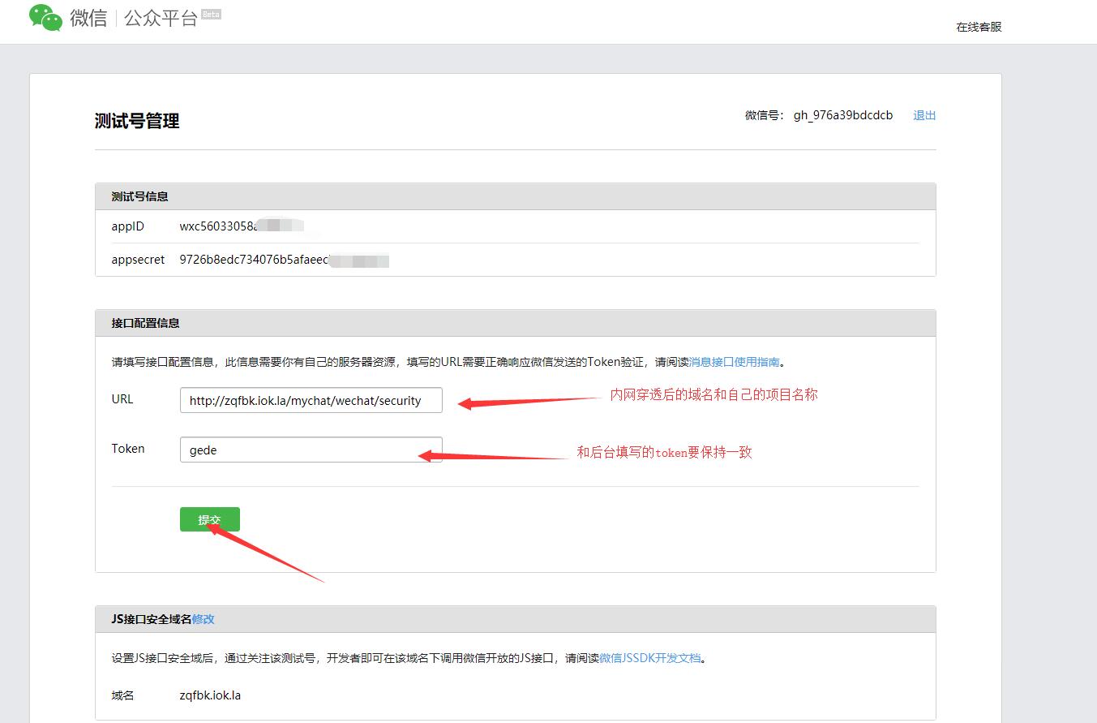The height and width of the screenshot is (723, 1097).
Task: Open 微信JSSDK开发文档 documentation link
Action: [x=649, y=658]
